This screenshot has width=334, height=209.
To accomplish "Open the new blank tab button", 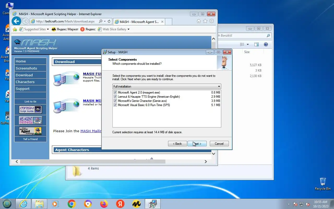I will point(169,22).
